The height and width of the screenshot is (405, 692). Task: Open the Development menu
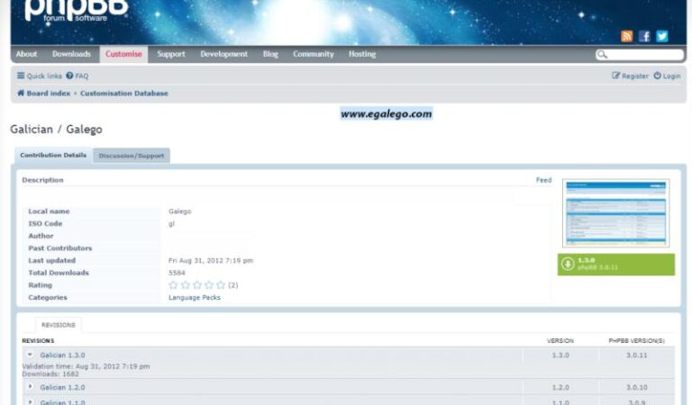point(224,54)
